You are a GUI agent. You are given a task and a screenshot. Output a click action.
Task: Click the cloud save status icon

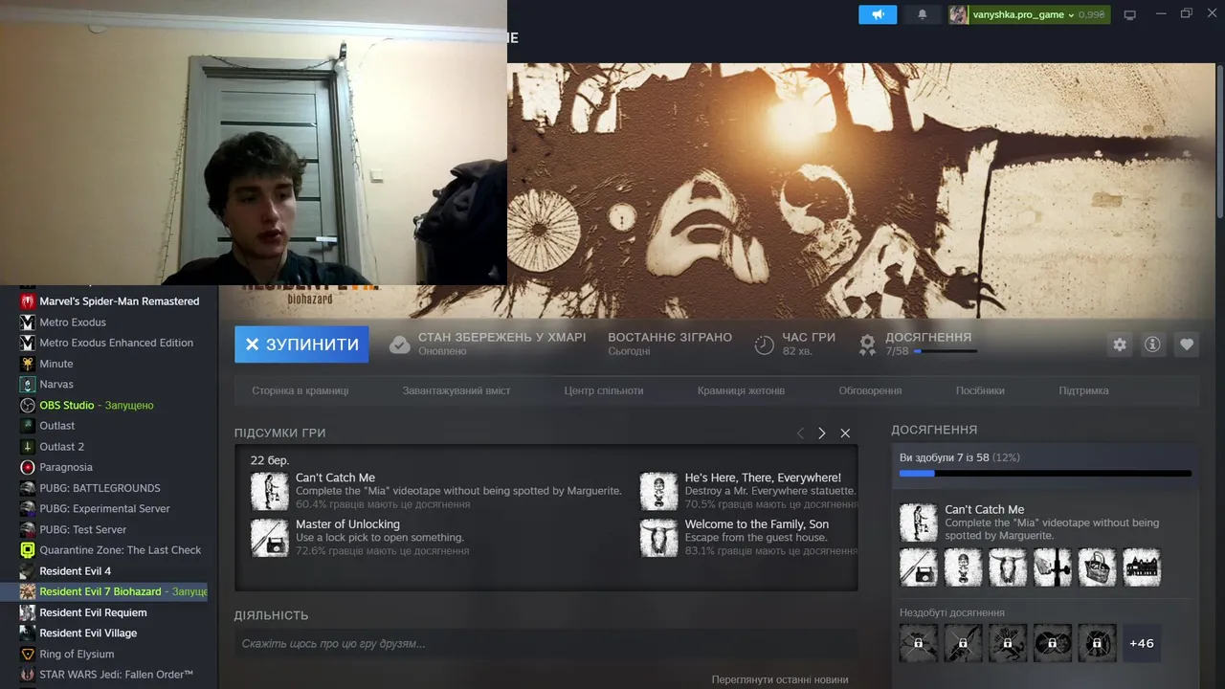[400, 344]
